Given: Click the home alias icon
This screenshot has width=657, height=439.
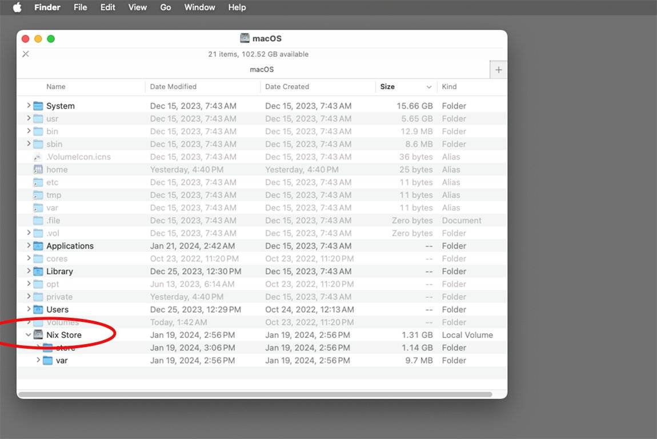Looking at the screenshot, I should [38, 170].
